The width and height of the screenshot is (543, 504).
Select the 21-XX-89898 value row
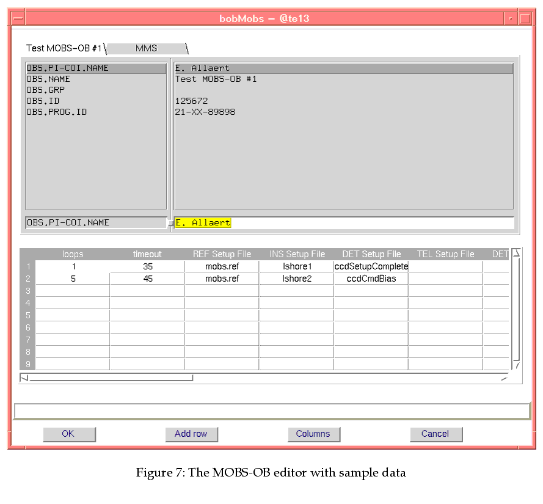pyautogui.click(x=343, y=112)
